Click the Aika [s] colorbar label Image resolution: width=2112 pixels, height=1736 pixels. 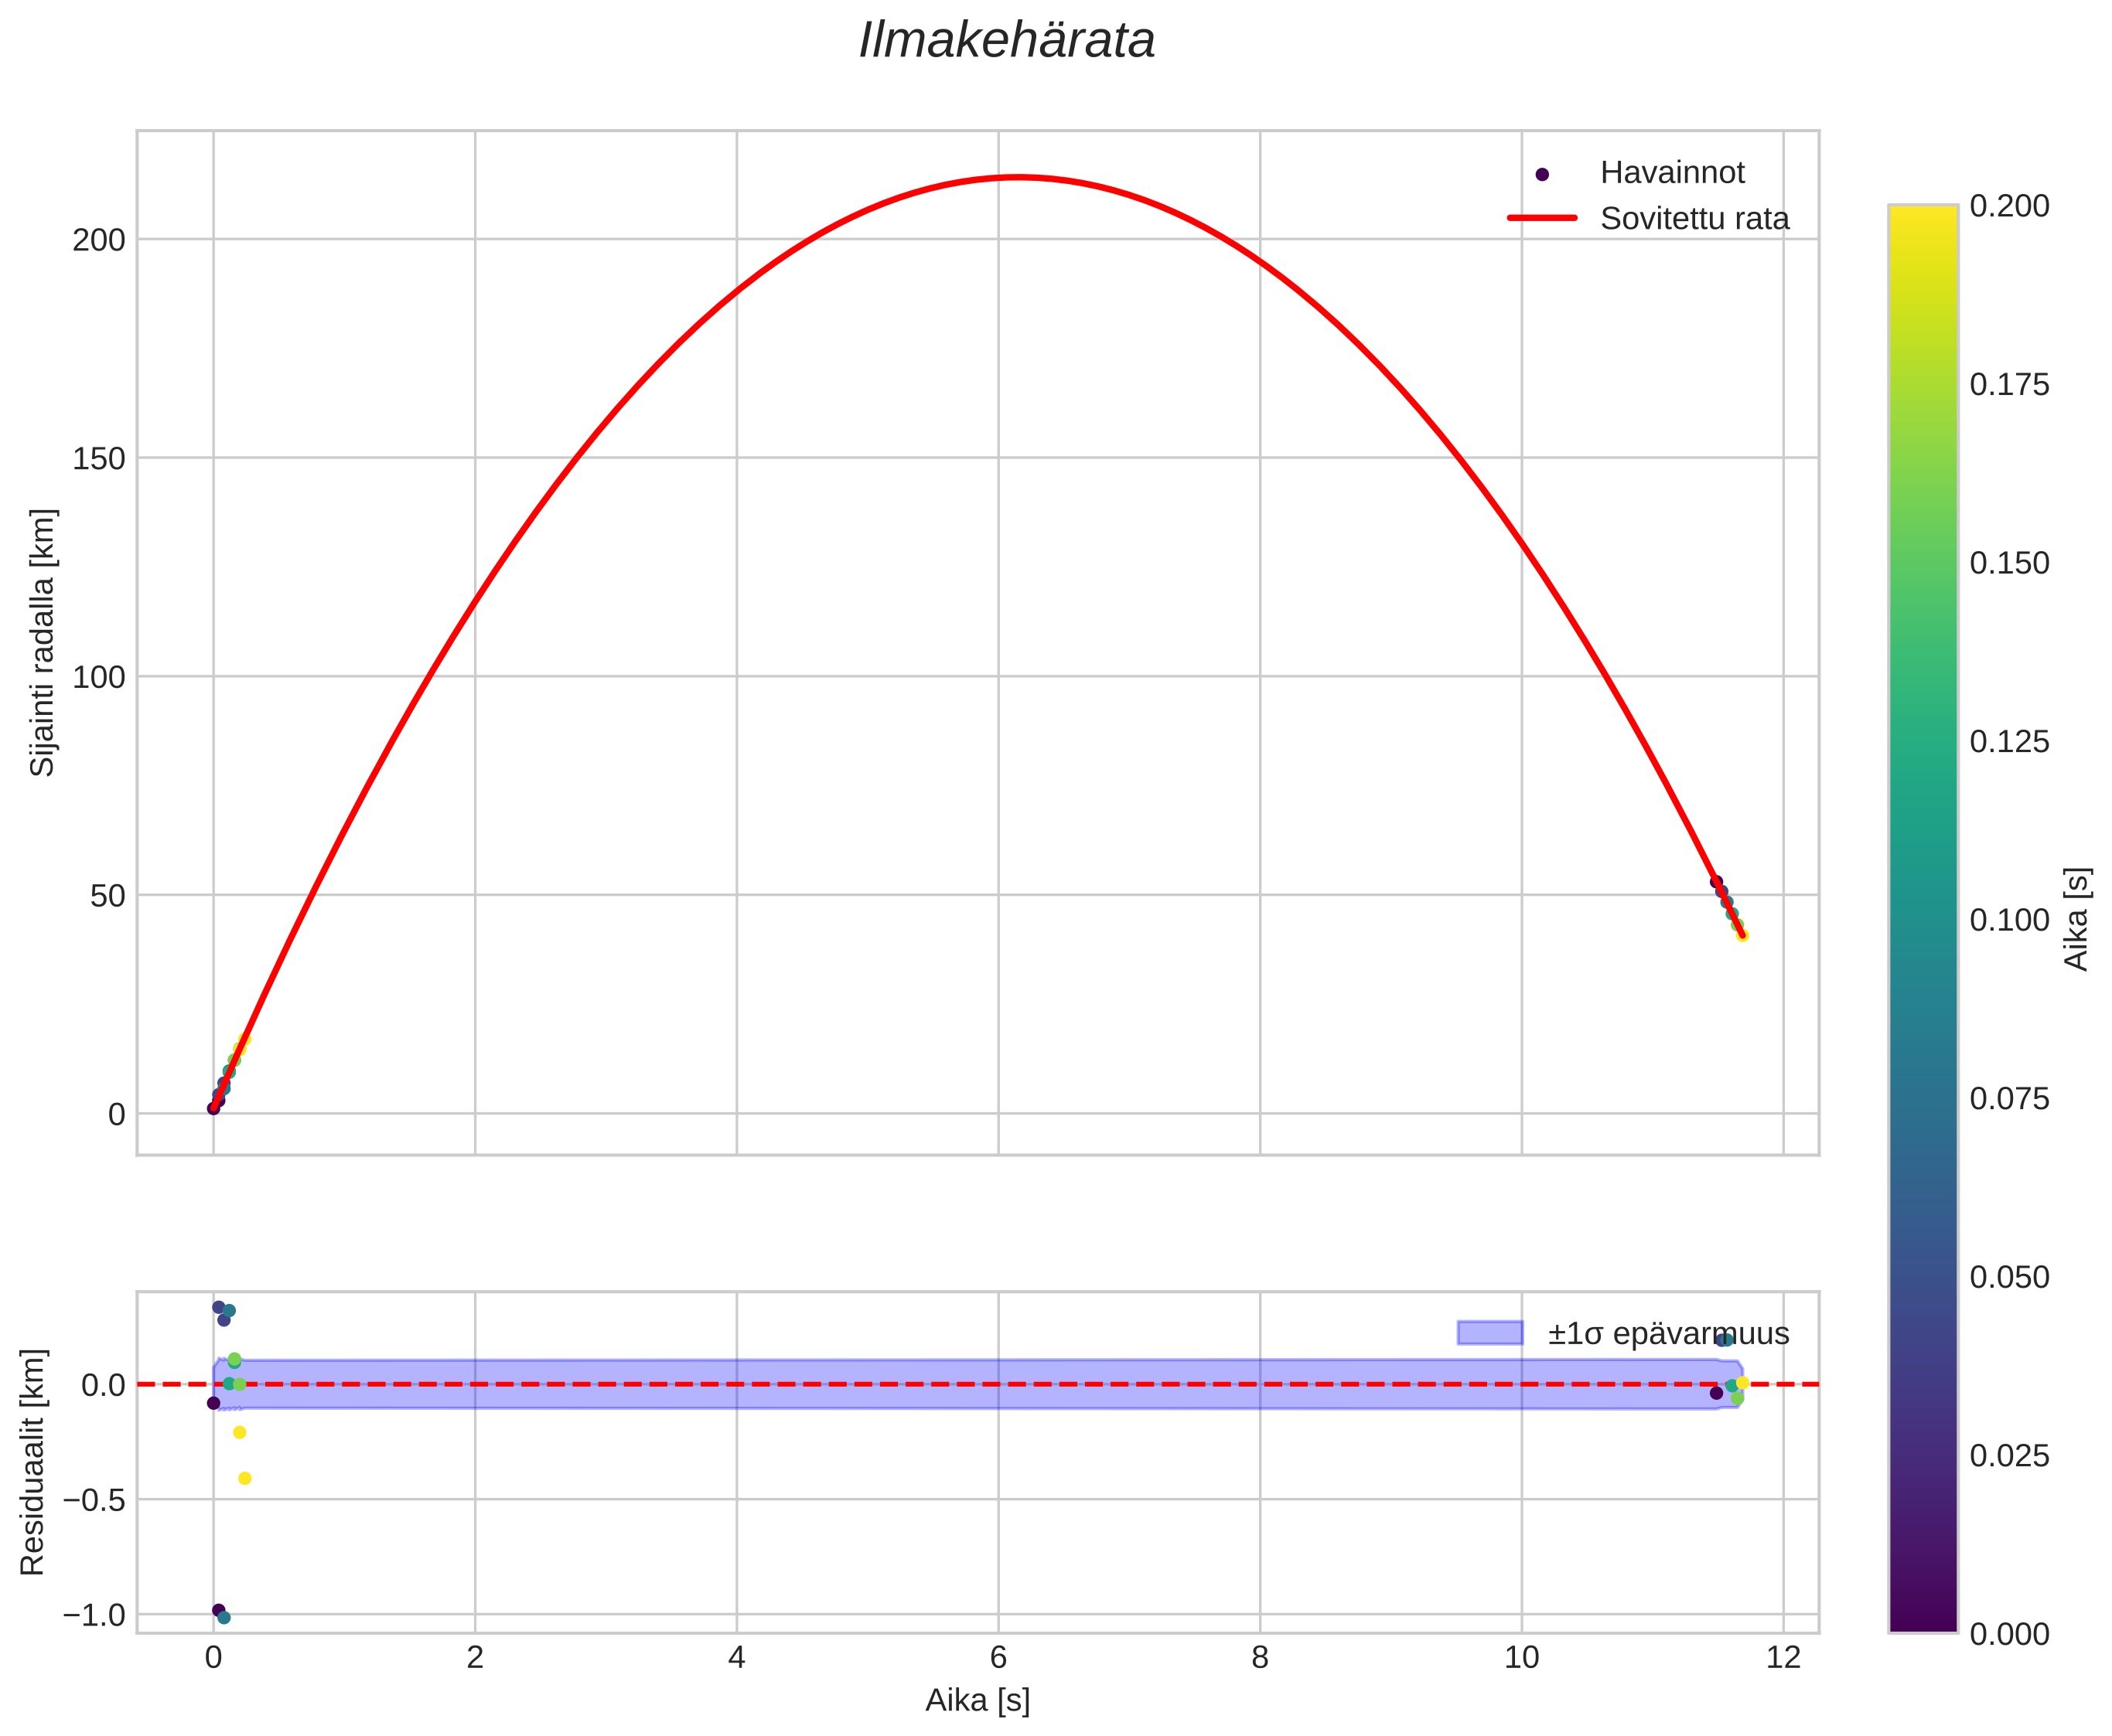pos(2077,918)
